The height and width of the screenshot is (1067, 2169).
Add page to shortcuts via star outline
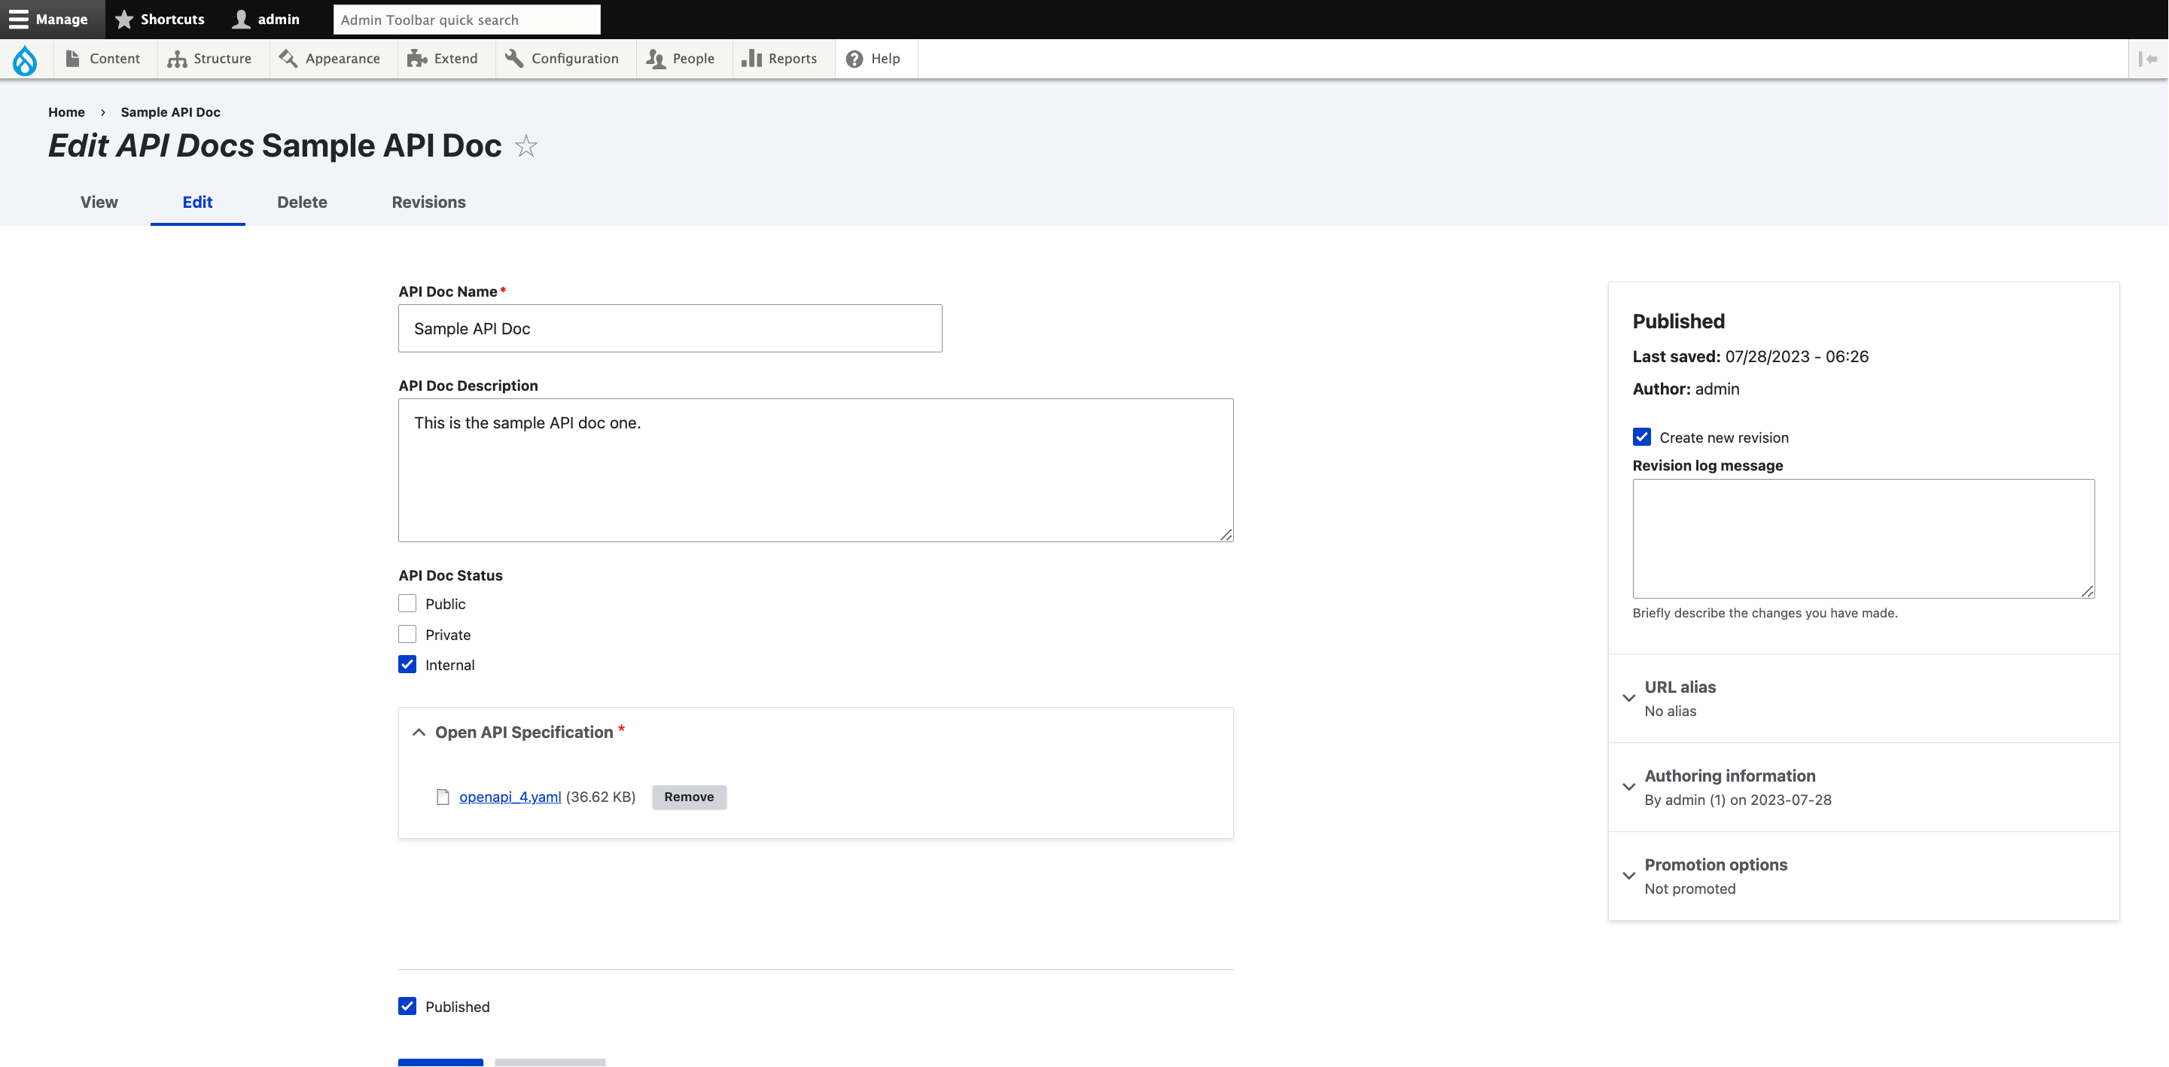[x=526, y=147]
